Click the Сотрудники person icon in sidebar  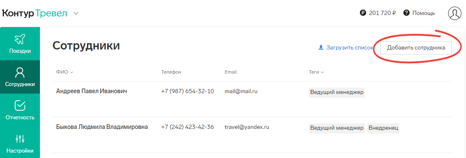[20, 72]
